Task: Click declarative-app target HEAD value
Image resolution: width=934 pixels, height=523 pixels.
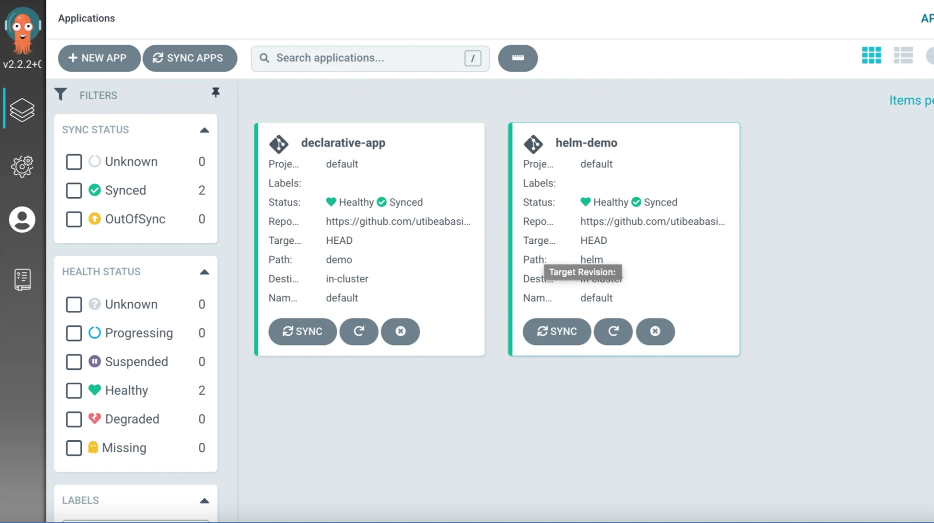Action: coord(339,240)
